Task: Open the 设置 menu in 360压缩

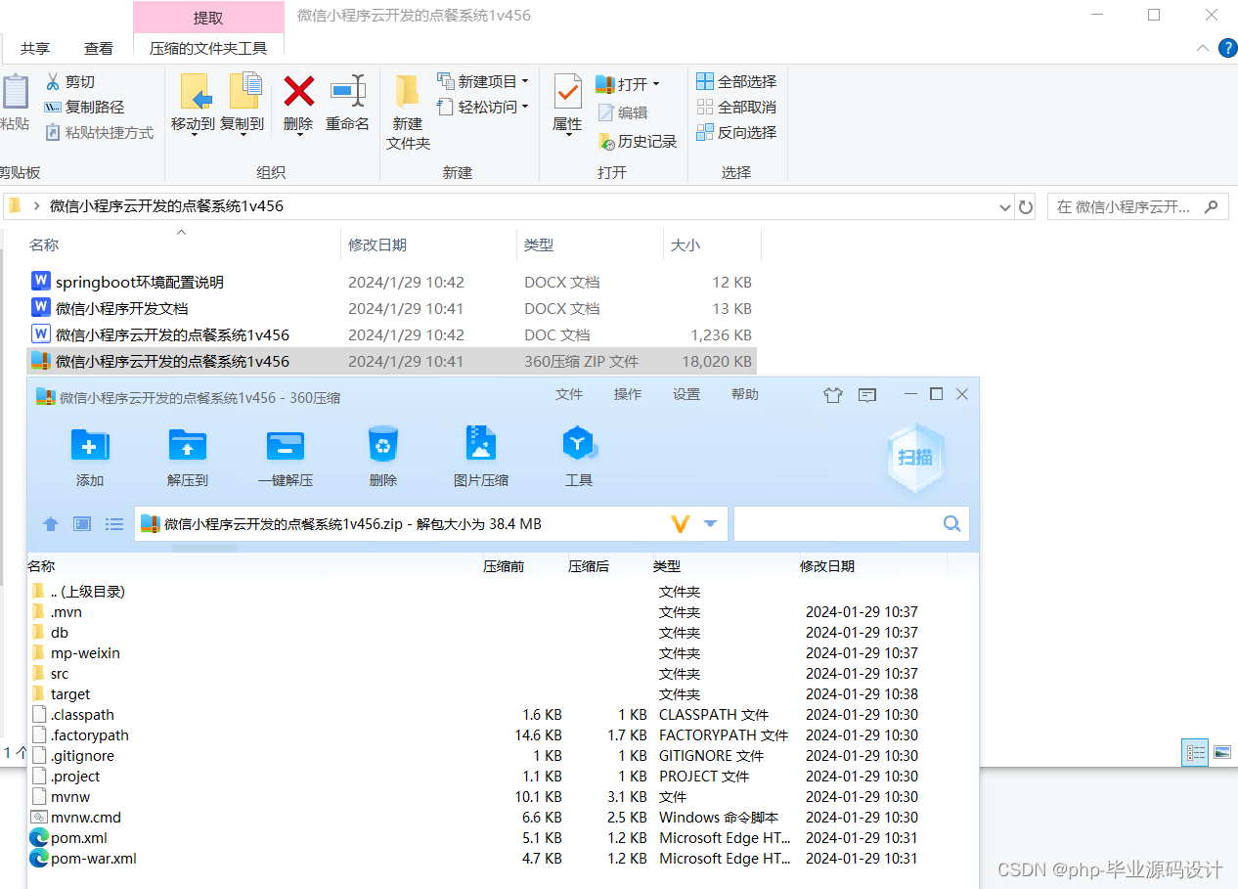Action: coord(685,394)
